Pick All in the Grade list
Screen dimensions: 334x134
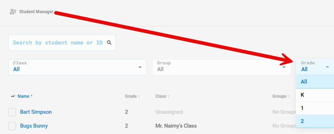click(x=315, y=82)
